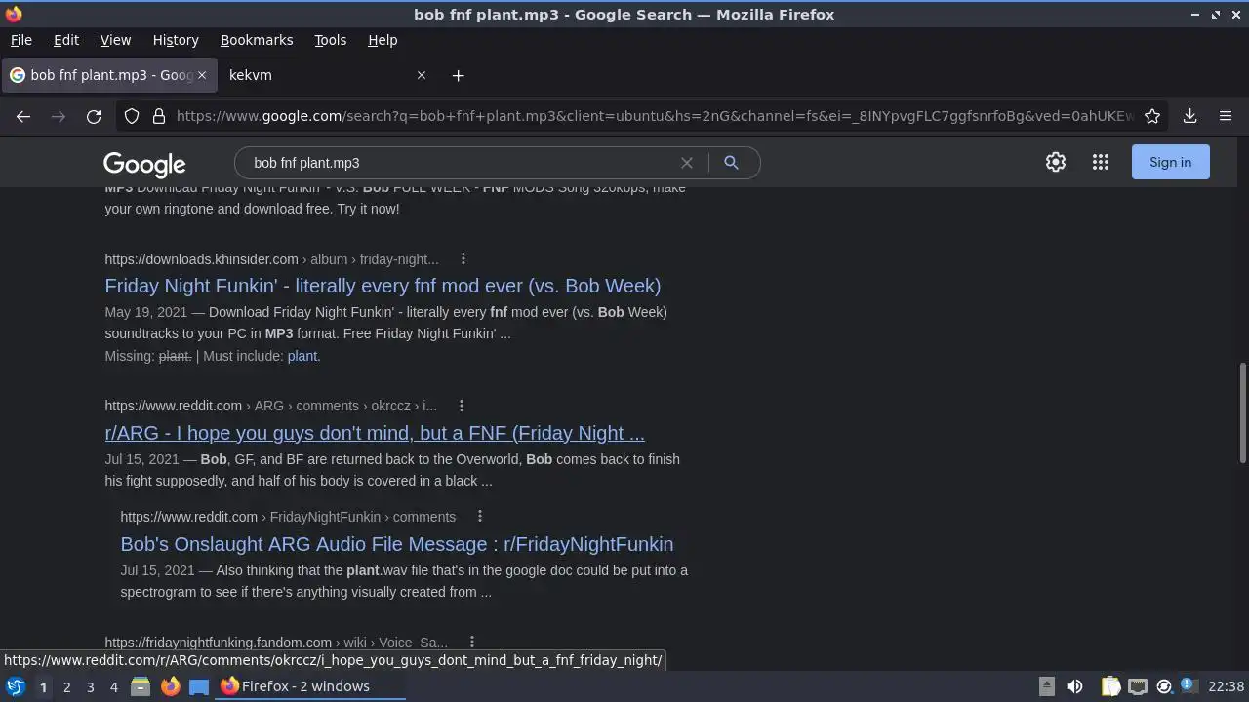Launch Firefox from the taskbar quick launcher
The height and width of the screenshot is (702, 1249).
170,686
